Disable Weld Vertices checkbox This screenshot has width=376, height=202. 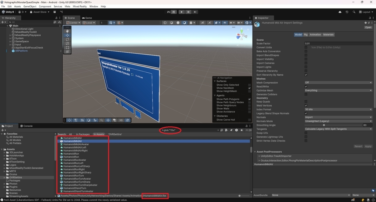coord(306,106)
